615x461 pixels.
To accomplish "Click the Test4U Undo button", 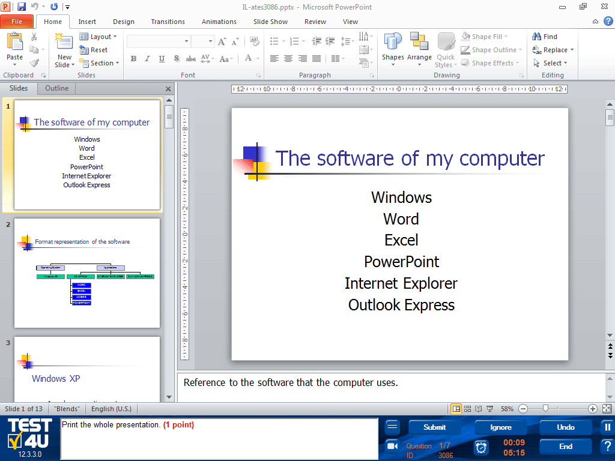I will (x=566, y=427).
